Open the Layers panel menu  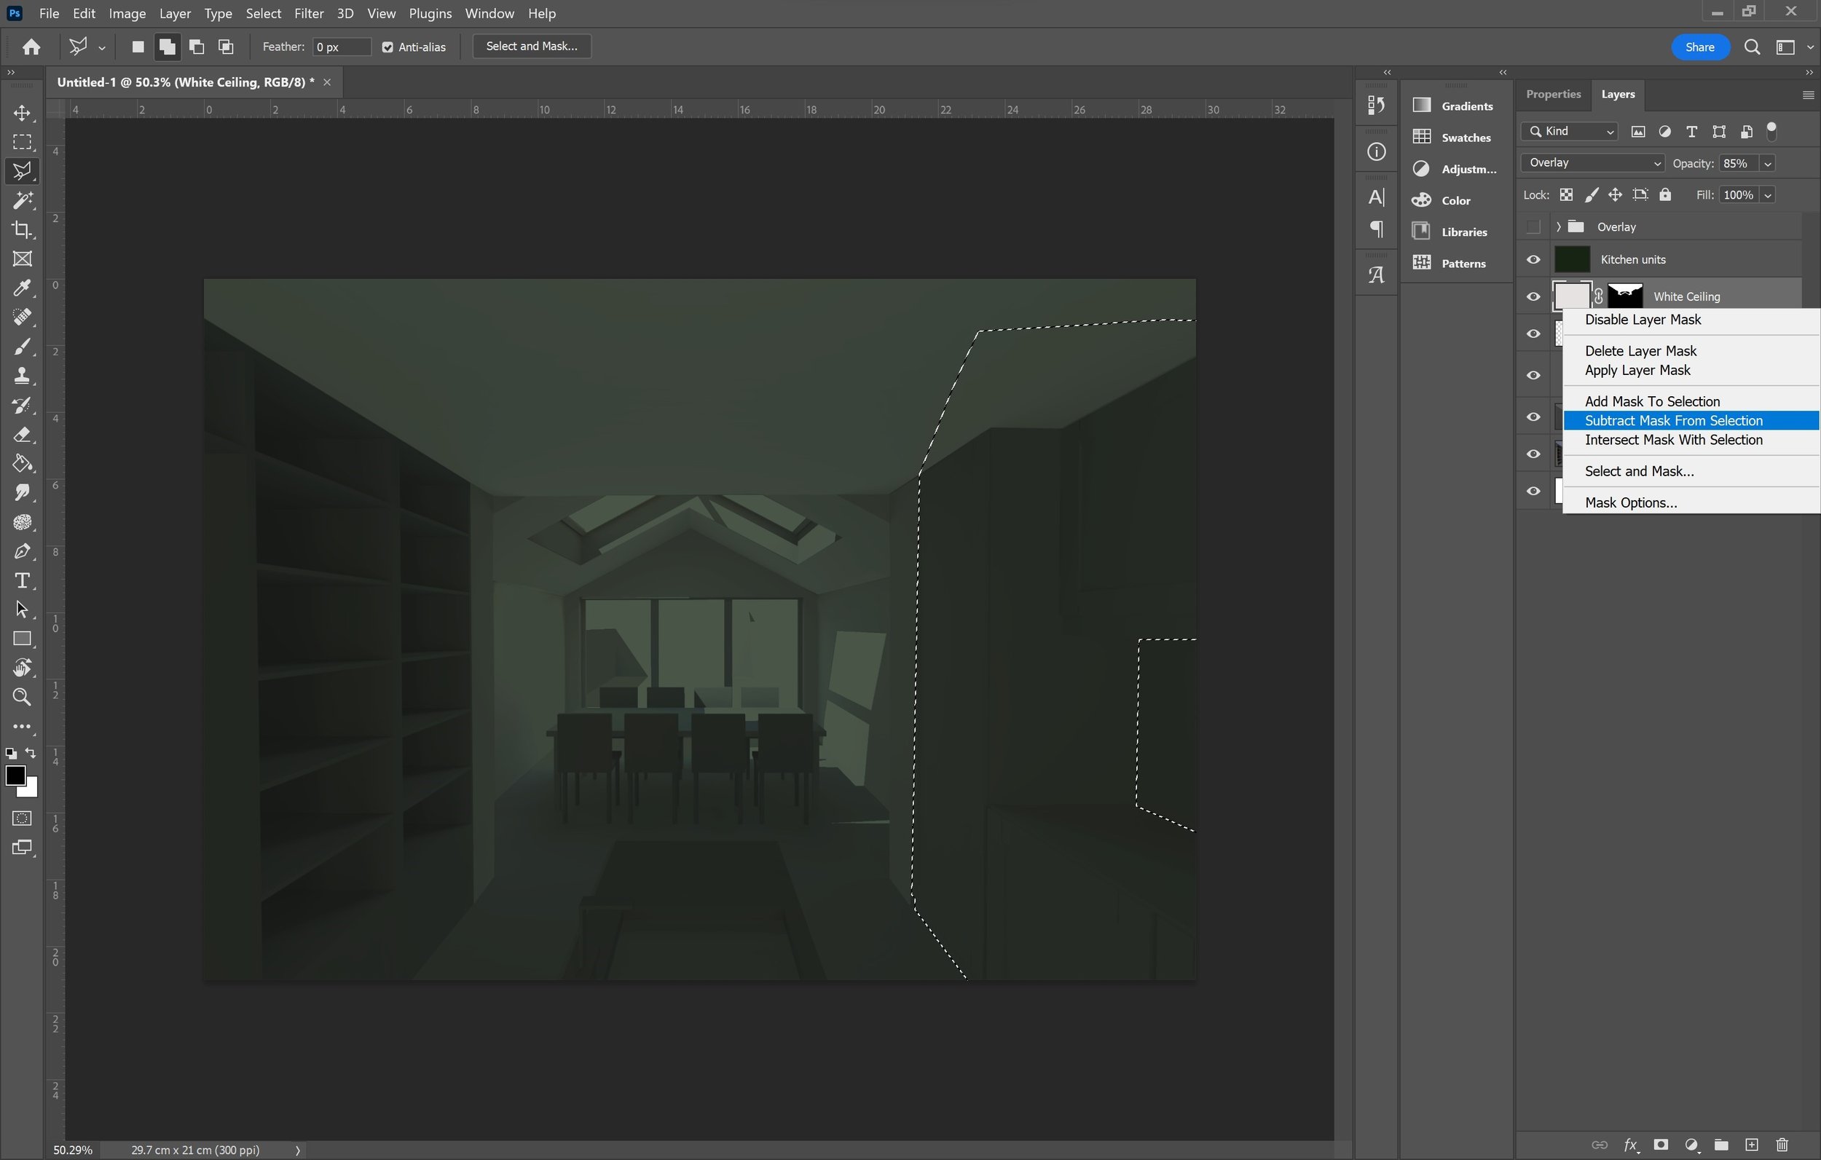tap(1808, 95)
